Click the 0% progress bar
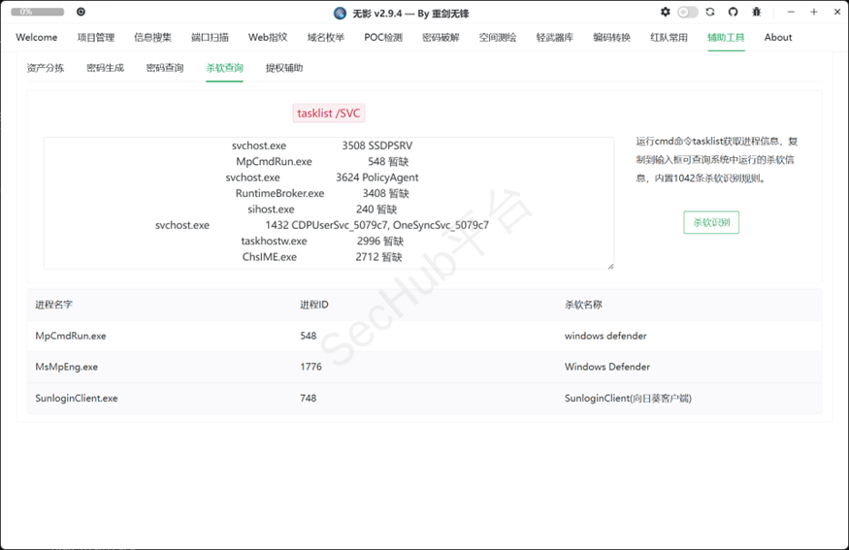849x550 pixels. tap(38, 12)
